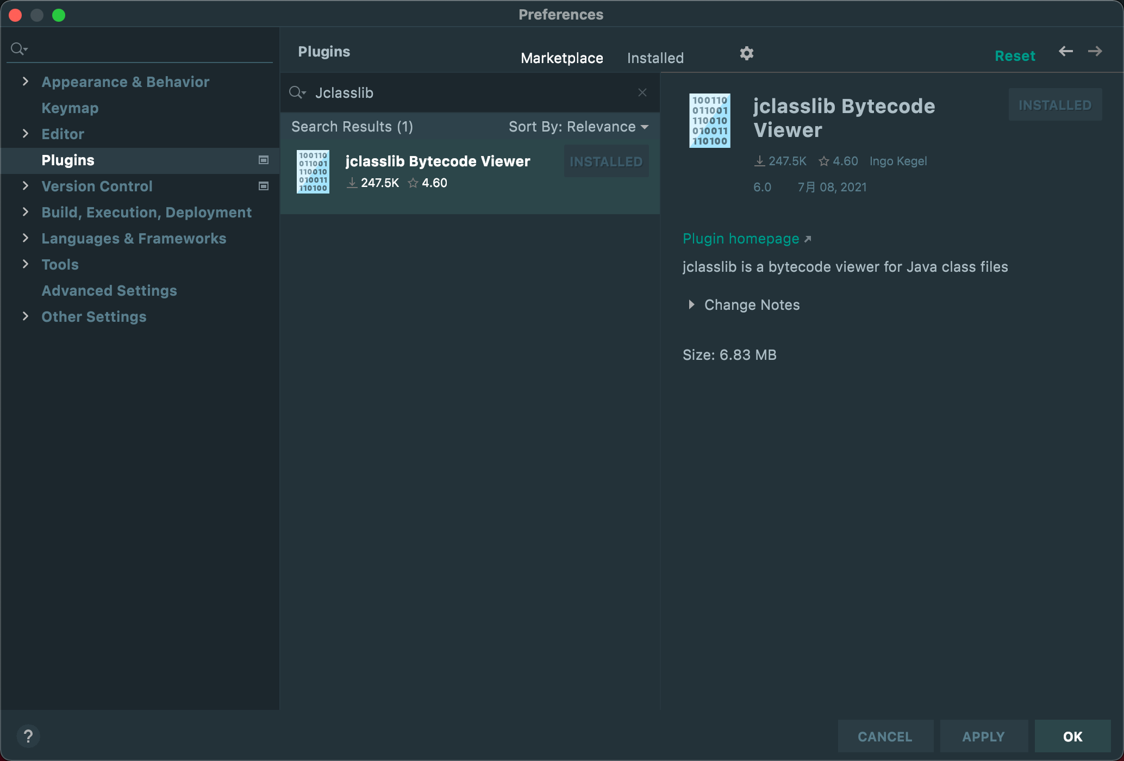Click the plugins settings gear icon
The height and width of the screenshot is (761, 1124).
[747, 53]
